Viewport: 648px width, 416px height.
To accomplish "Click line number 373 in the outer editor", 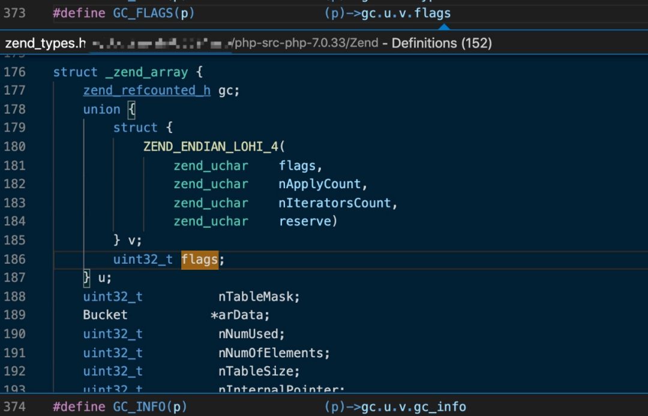I will click(14, 13).
